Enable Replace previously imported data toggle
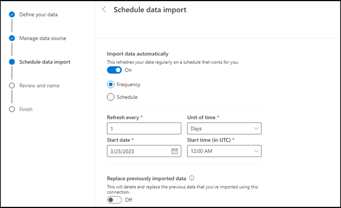The height and width of the screenshot is (208, 341). tap(114, 200)
